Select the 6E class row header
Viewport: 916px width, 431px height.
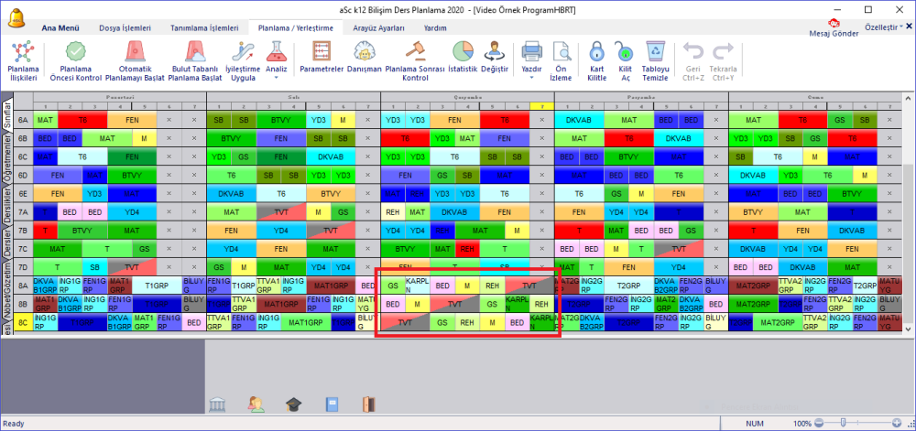pyautogui.click(x=24, y=193)
